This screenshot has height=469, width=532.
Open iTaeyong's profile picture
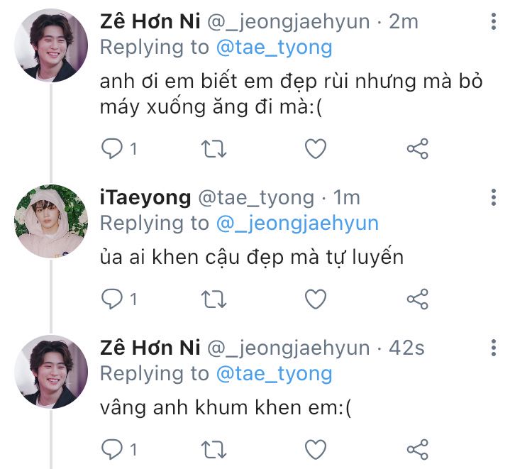click(x=50, y=220)
